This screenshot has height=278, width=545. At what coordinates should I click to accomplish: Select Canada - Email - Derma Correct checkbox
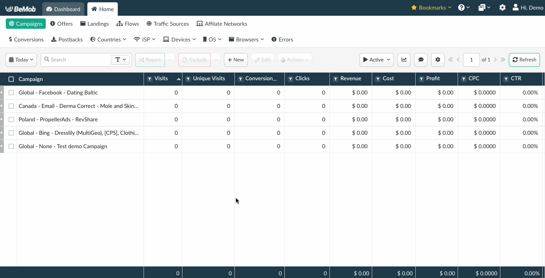(11, 106)
